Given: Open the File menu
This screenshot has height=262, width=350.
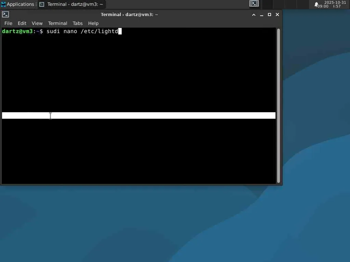Looking at the screenshot, I should tap(8, 23).
